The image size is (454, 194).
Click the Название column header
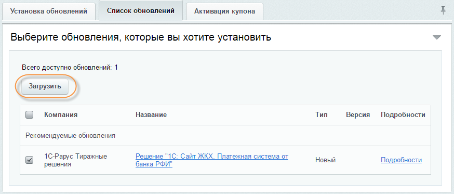[x=151, y=115]
